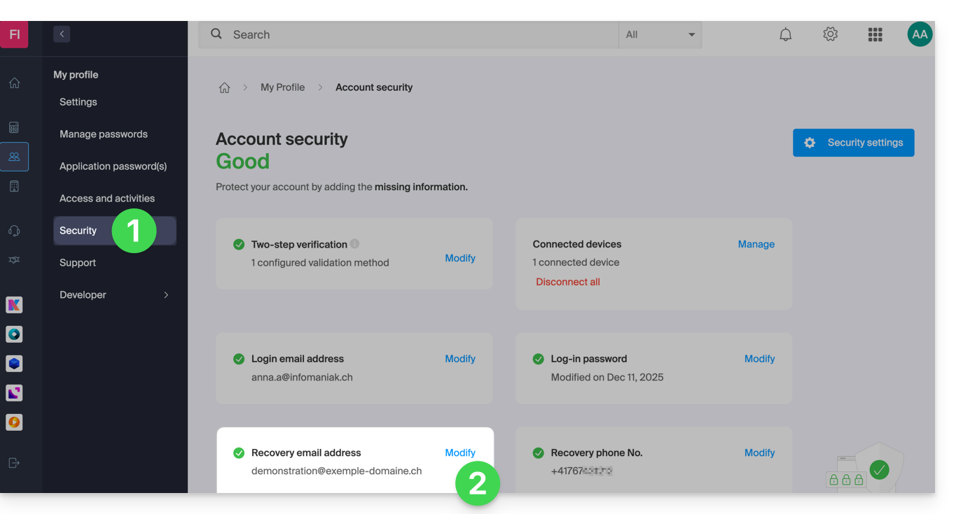
Task: Open the apps grid launcher
Action: pos(875,34)
